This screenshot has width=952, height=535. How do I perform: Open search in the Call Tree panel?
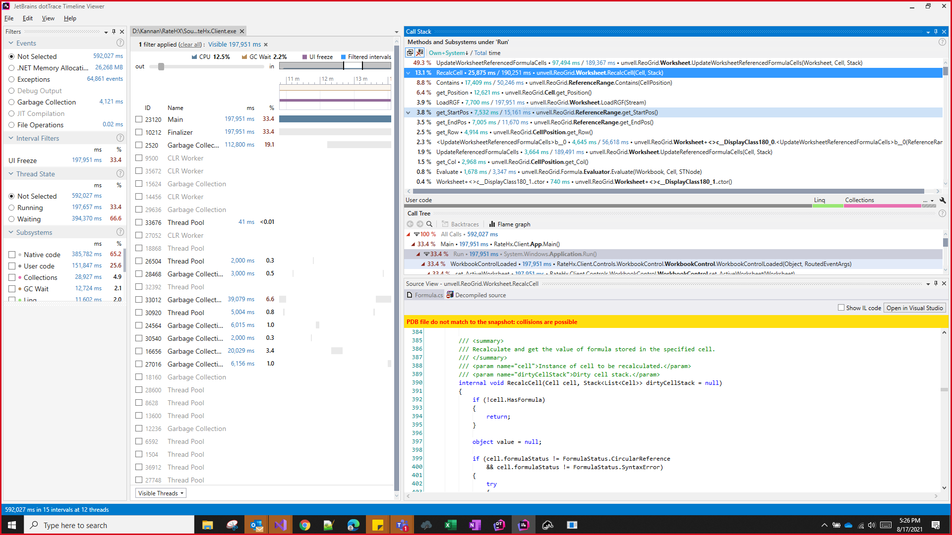click(429, 224)
